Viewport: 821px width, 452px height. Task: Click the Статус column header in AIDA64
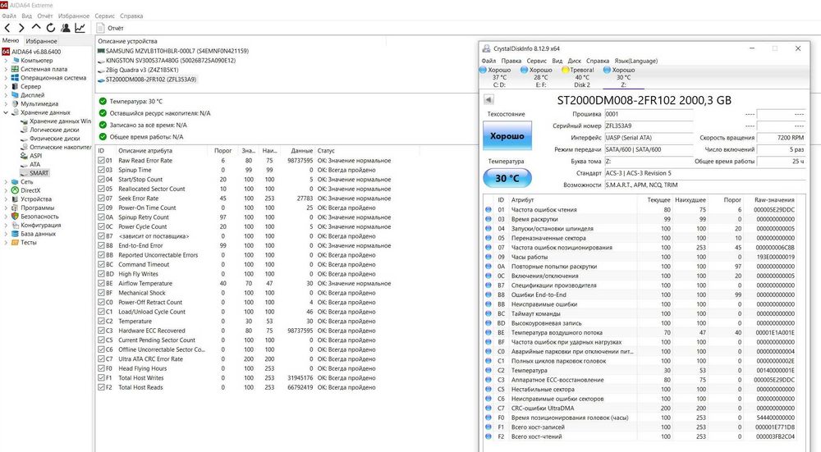point(326,151)
